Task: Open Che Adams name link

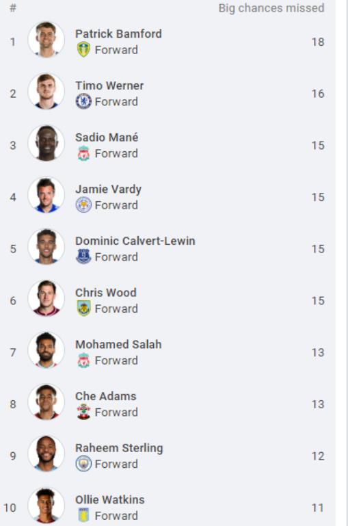Action: (105, 396)
